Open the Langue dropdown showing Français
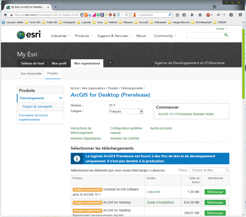This screenshot has width=246, height=217. [x=126, y=111]
